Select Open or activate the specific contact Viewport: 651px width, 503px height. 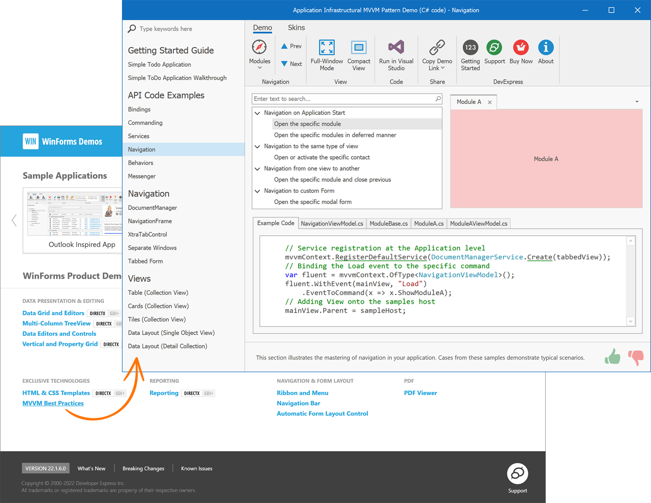click(322, 157)
